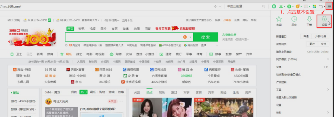Save webpage as 图片
This screenshot has width=334, height=117.
312,44
